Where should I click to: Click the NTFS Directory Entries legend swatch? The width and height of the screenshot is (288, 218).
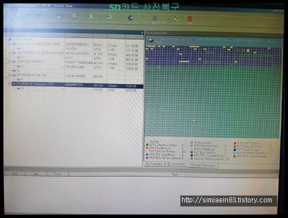point(147,145)
